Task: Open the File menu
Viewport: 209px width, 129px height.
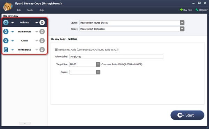Action: [x=19, y=10]
